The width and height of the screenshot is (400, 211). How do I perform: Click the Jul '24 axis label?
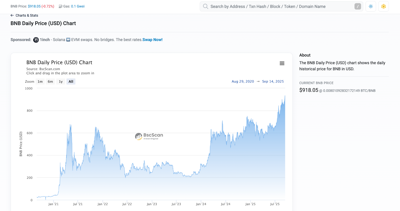(225, 204)
